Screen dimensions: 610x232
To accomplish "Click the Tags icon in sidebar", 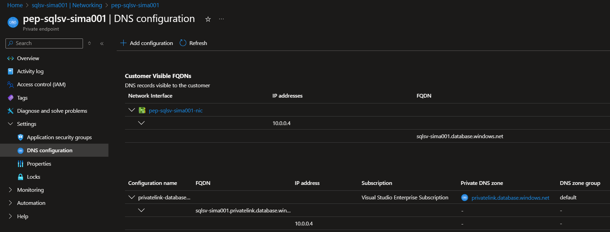I will coord(11,98).
